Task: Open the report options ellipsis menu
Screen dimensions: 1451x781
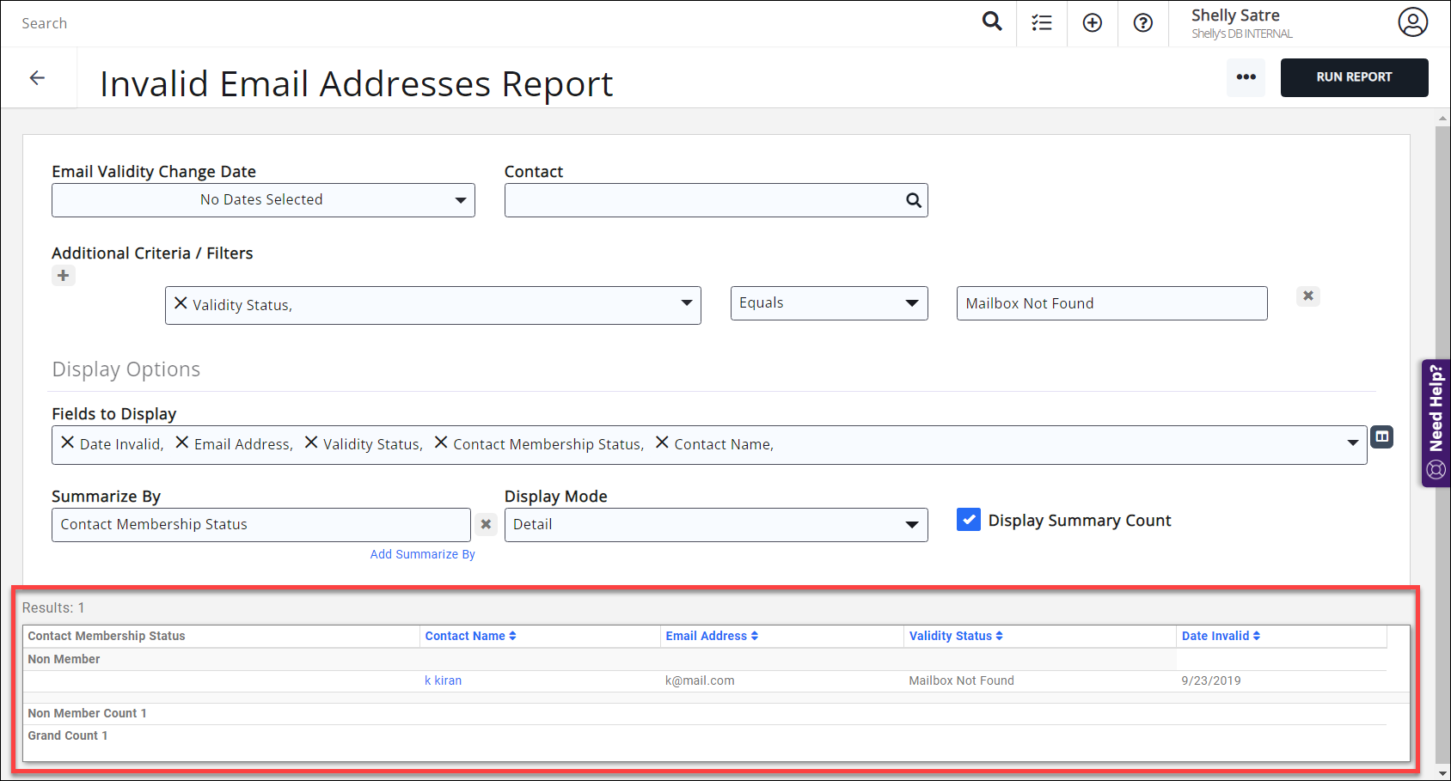Action: (1246, 77)
